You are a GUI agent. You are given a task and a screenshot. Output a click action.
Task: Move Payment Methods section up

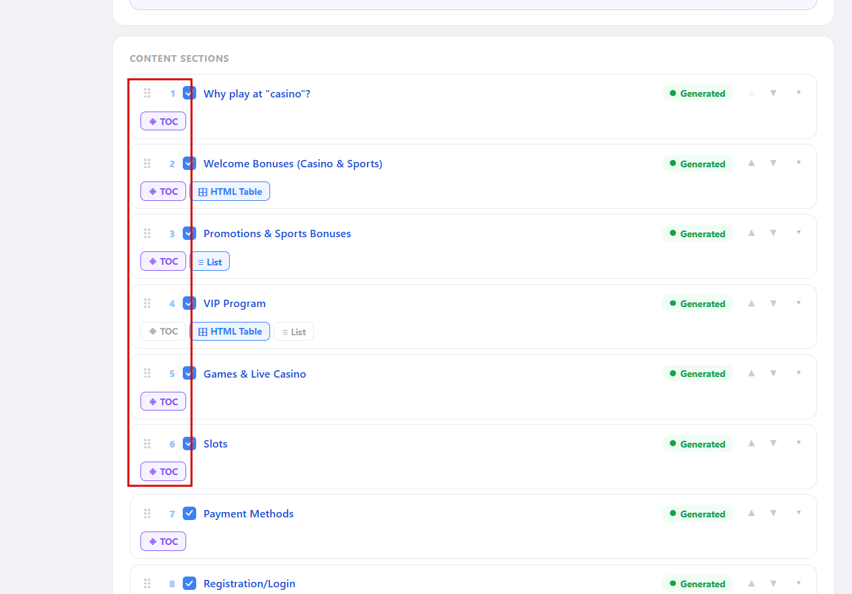752,513
